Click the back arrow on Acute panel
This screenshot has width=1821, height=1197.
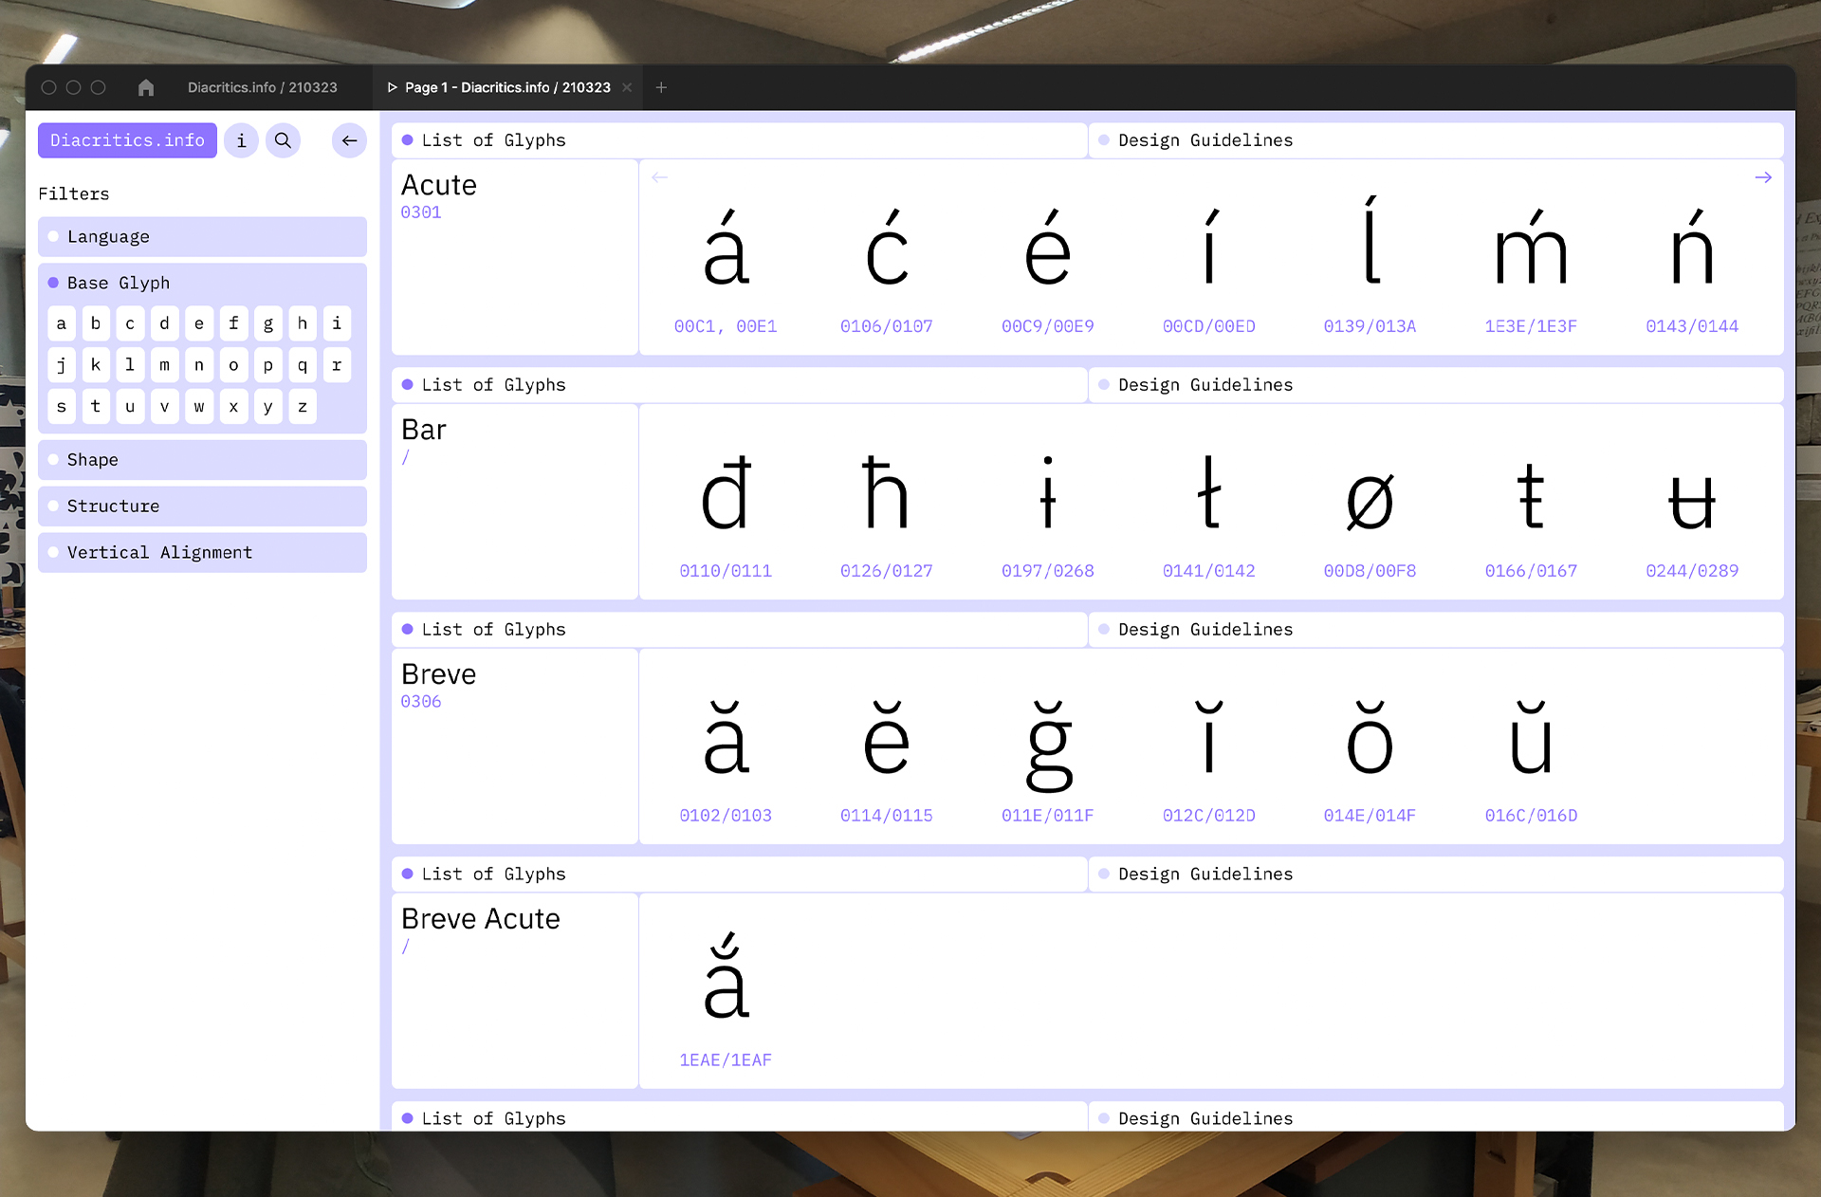[660, 176]
